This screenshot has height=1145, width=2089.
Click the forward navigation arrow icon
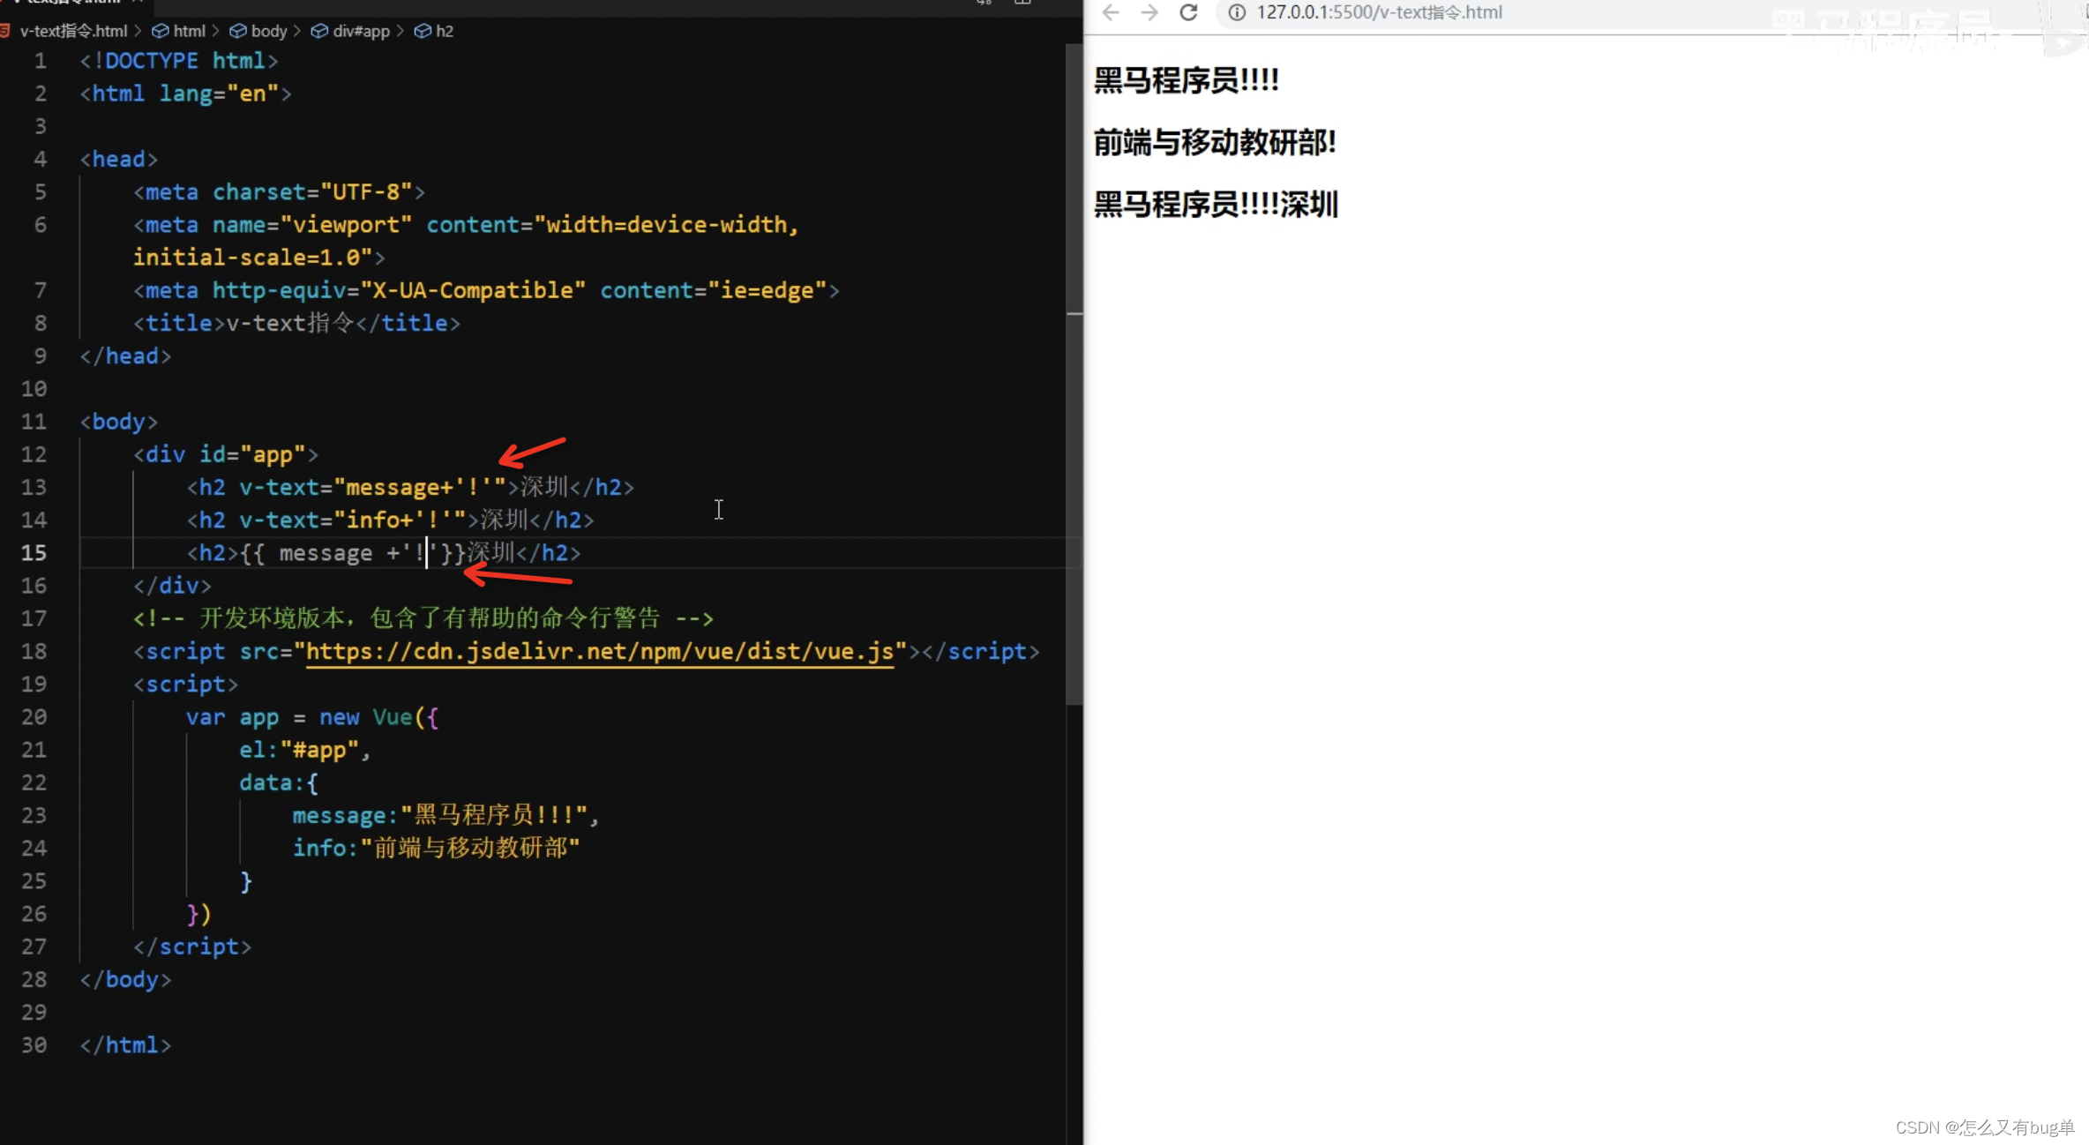(x=1150, y=12)
